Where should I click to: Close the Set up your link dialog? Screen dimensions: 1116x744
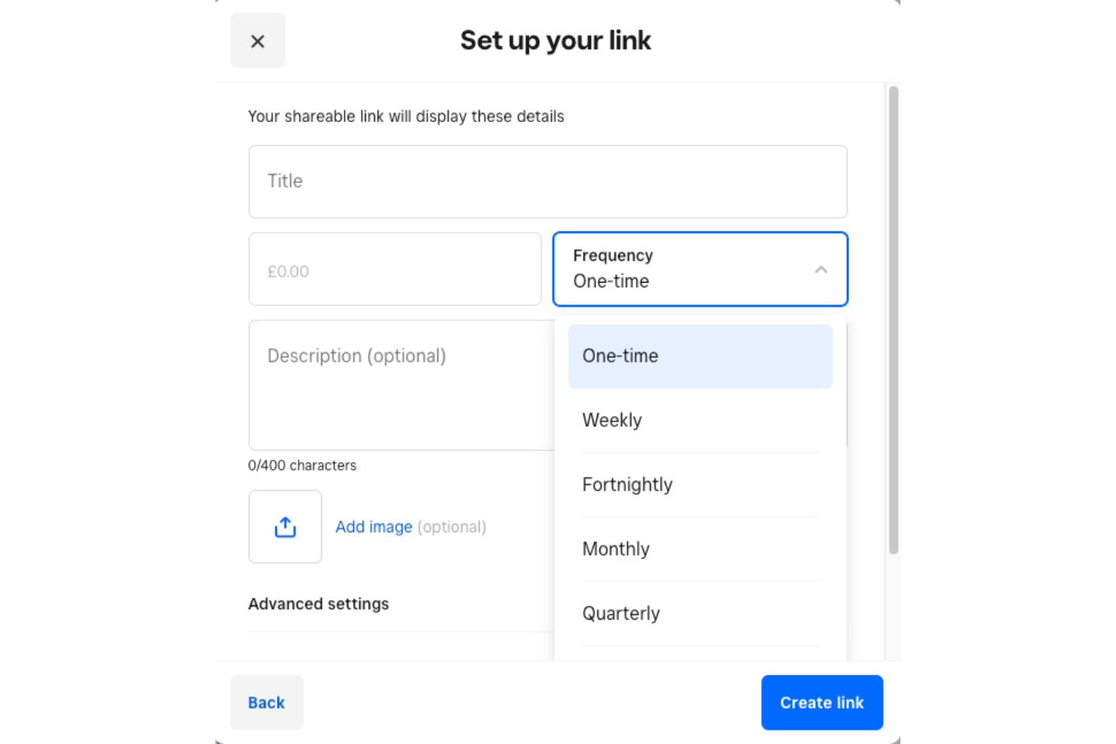coord(257,41)
